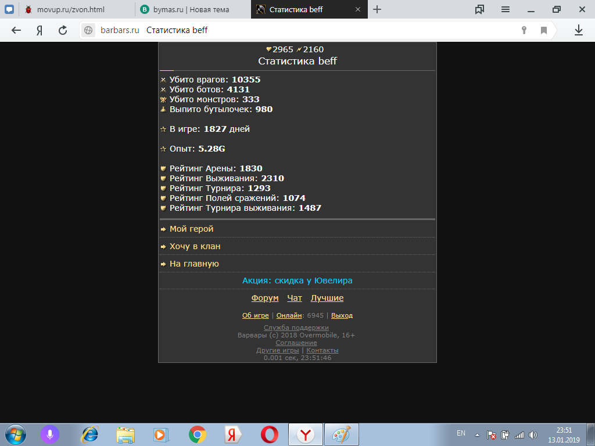This screenshot has height=446, width=595.
Task: Open the Форум link
Action: click(x=265, y=298)
